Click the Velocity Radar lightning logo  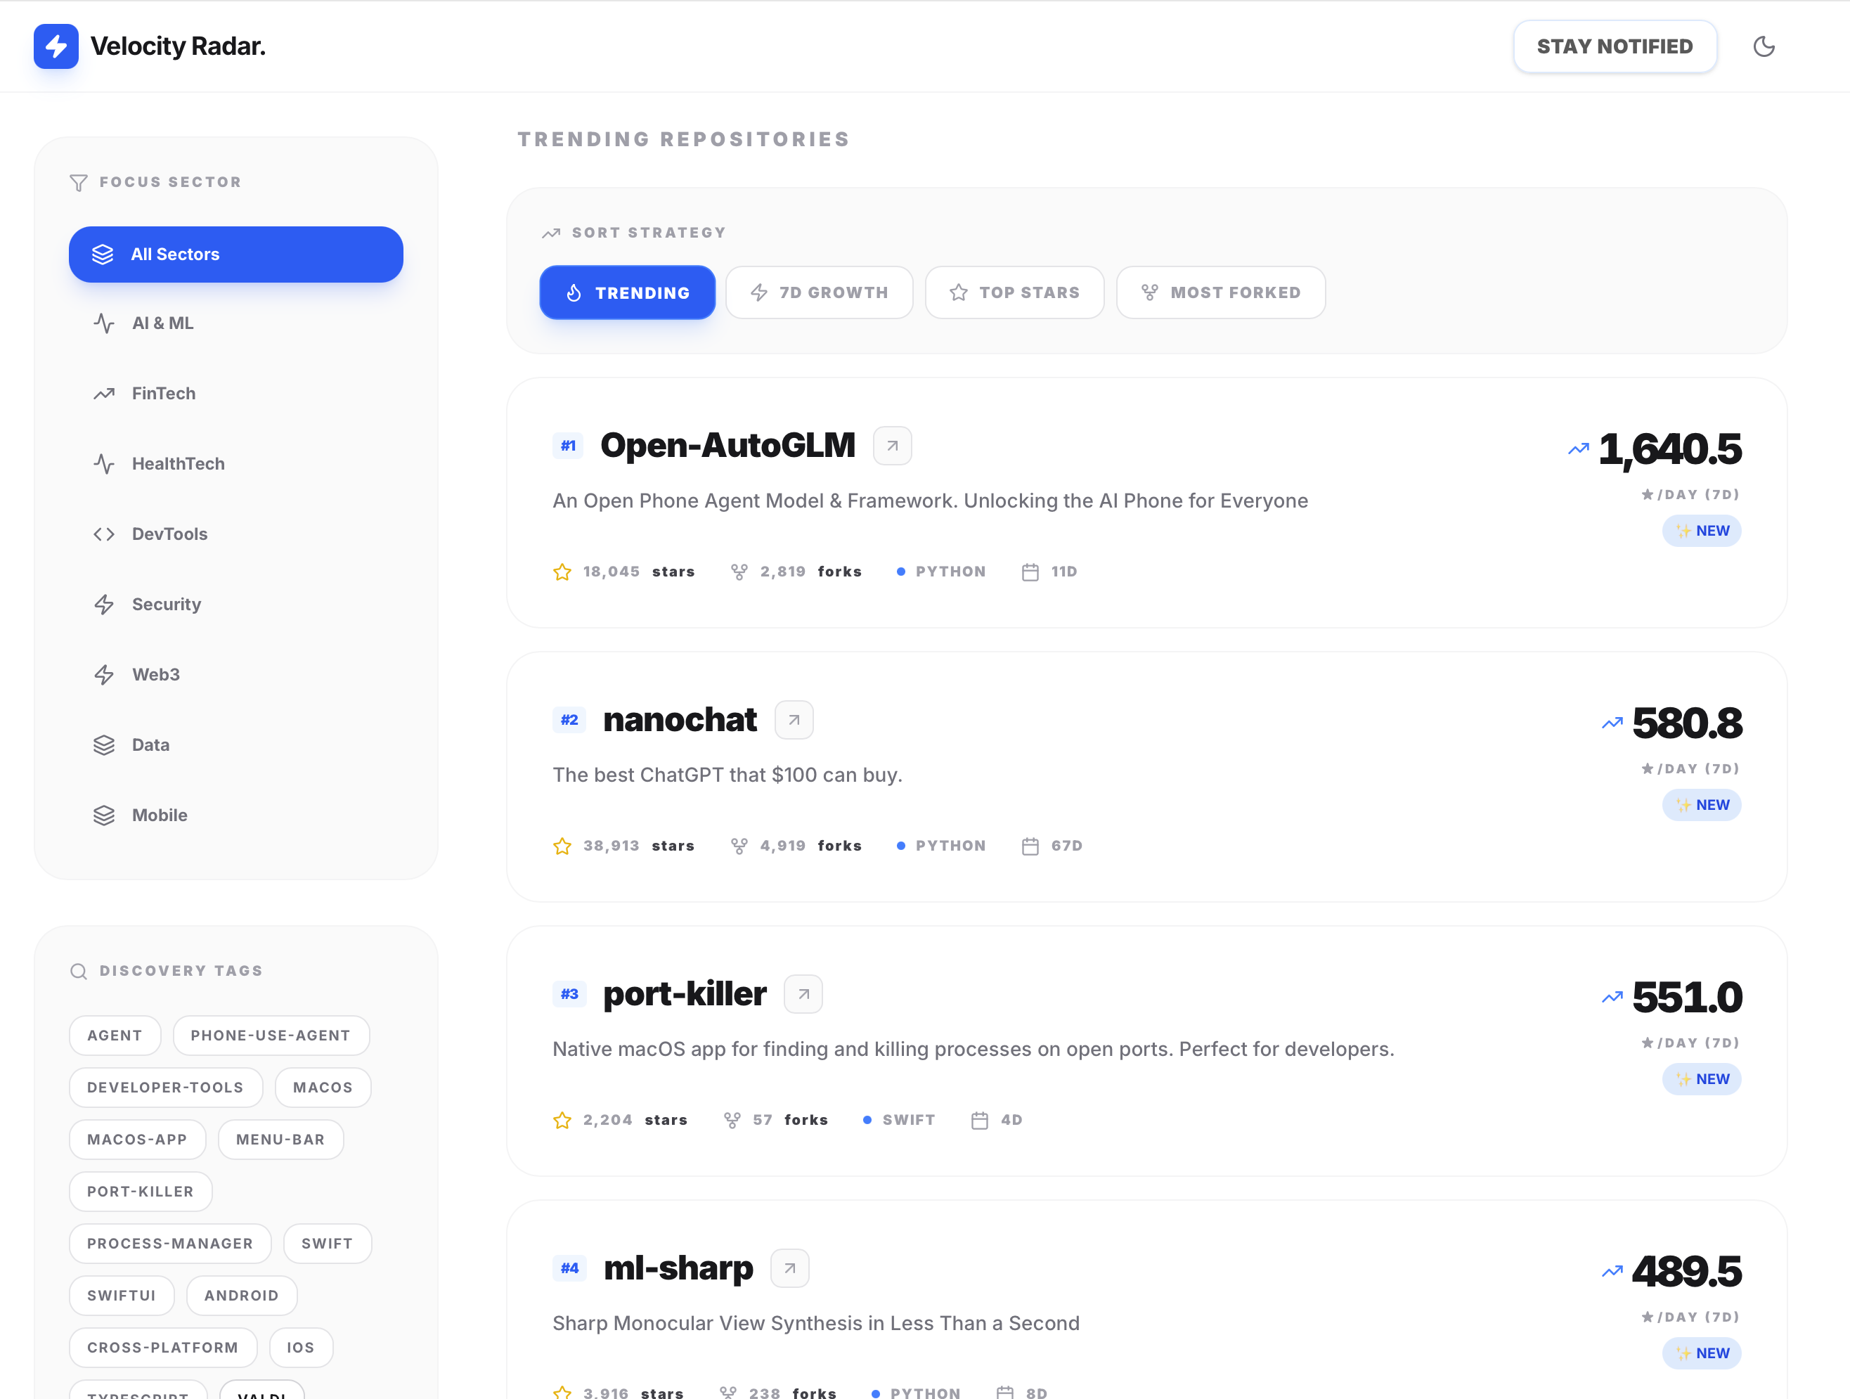coord(56,47)
